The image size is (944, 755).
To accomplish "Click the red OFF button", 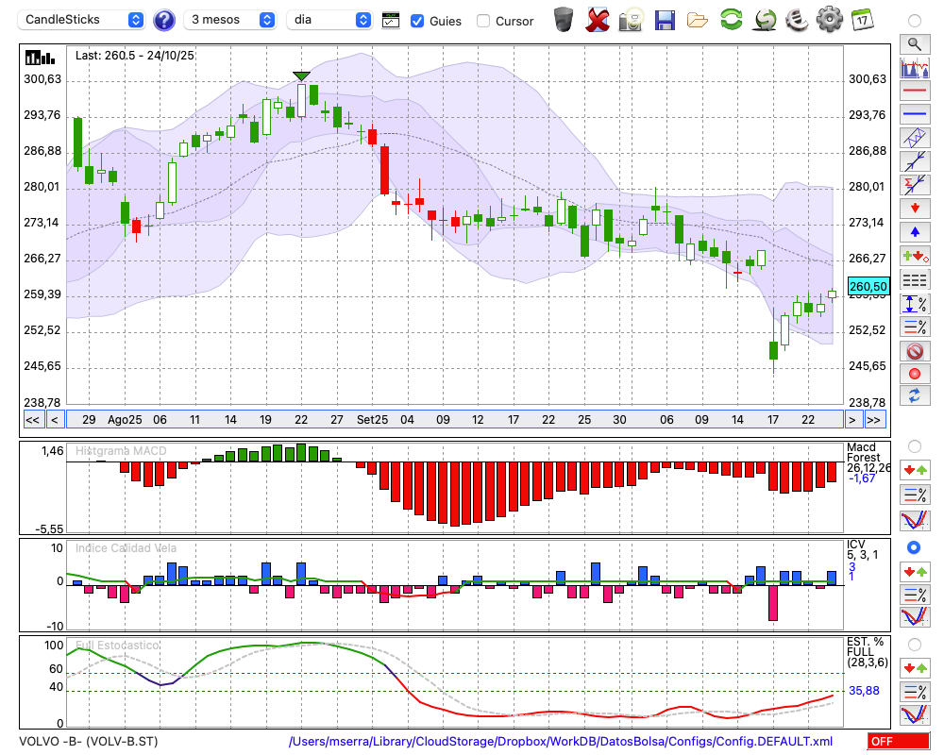I will pos(898,742).
